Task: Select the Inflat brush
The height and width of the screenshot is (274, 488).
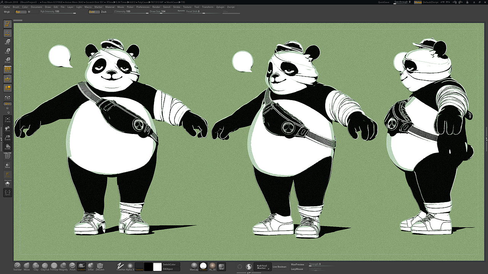Action: click(91, 267)
